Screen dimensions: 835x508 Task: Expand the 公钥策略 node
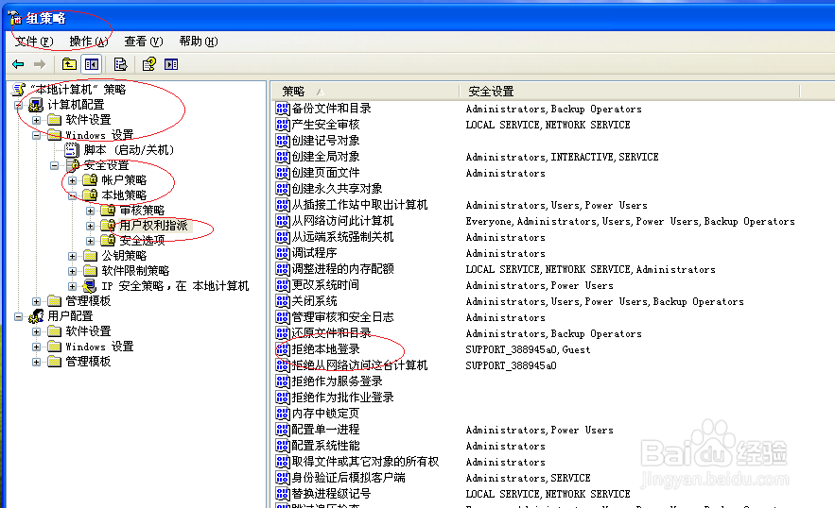(x=73, y=256)
